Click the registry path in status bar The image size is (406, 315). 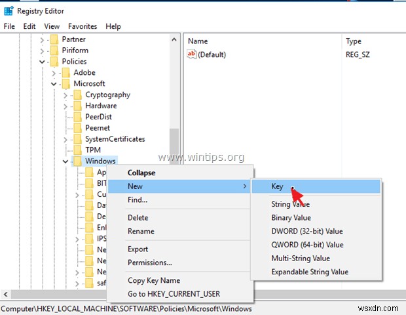(x=126, y=309)
